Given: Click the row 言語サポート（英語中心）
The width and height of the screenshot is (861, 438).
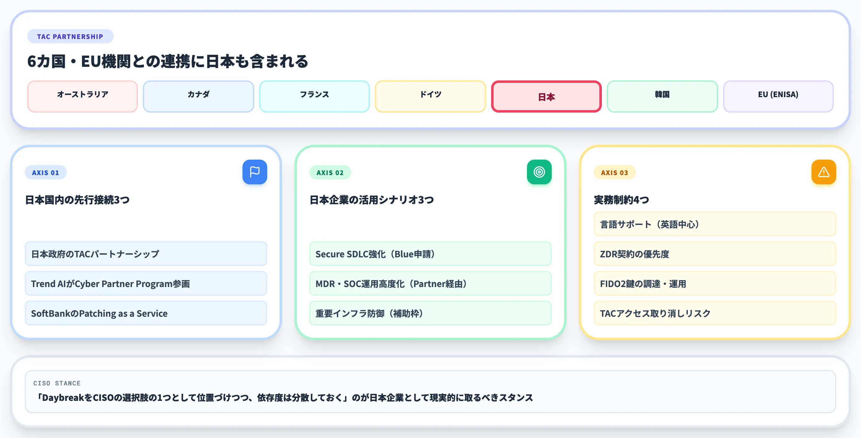Looking at the screenshot, I should [x=715, y=224].
